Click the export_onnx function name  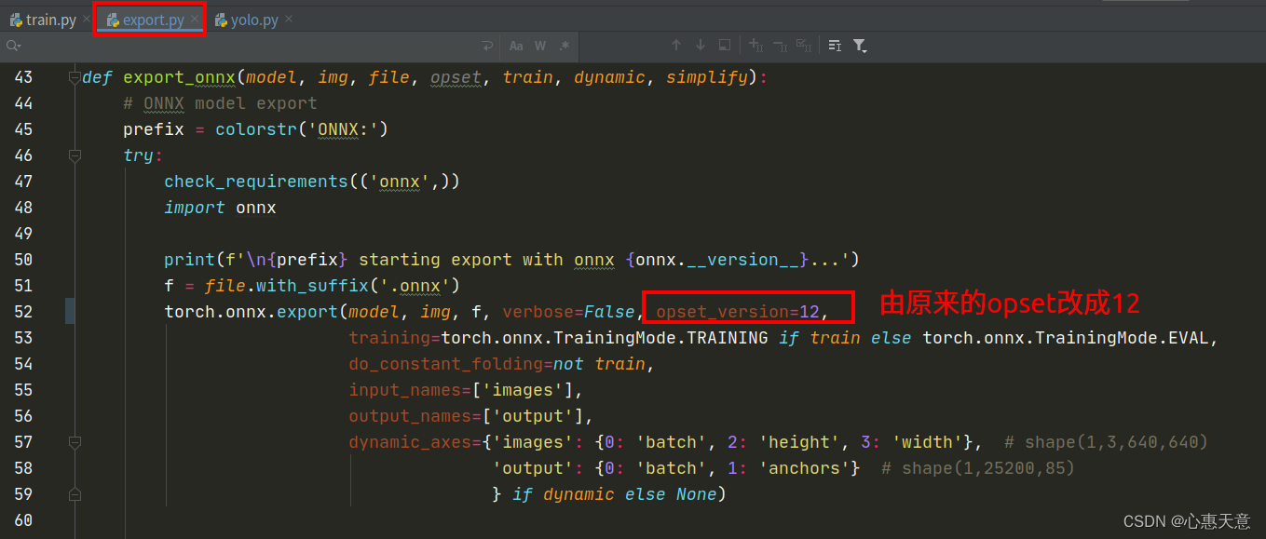click(179, 77)
